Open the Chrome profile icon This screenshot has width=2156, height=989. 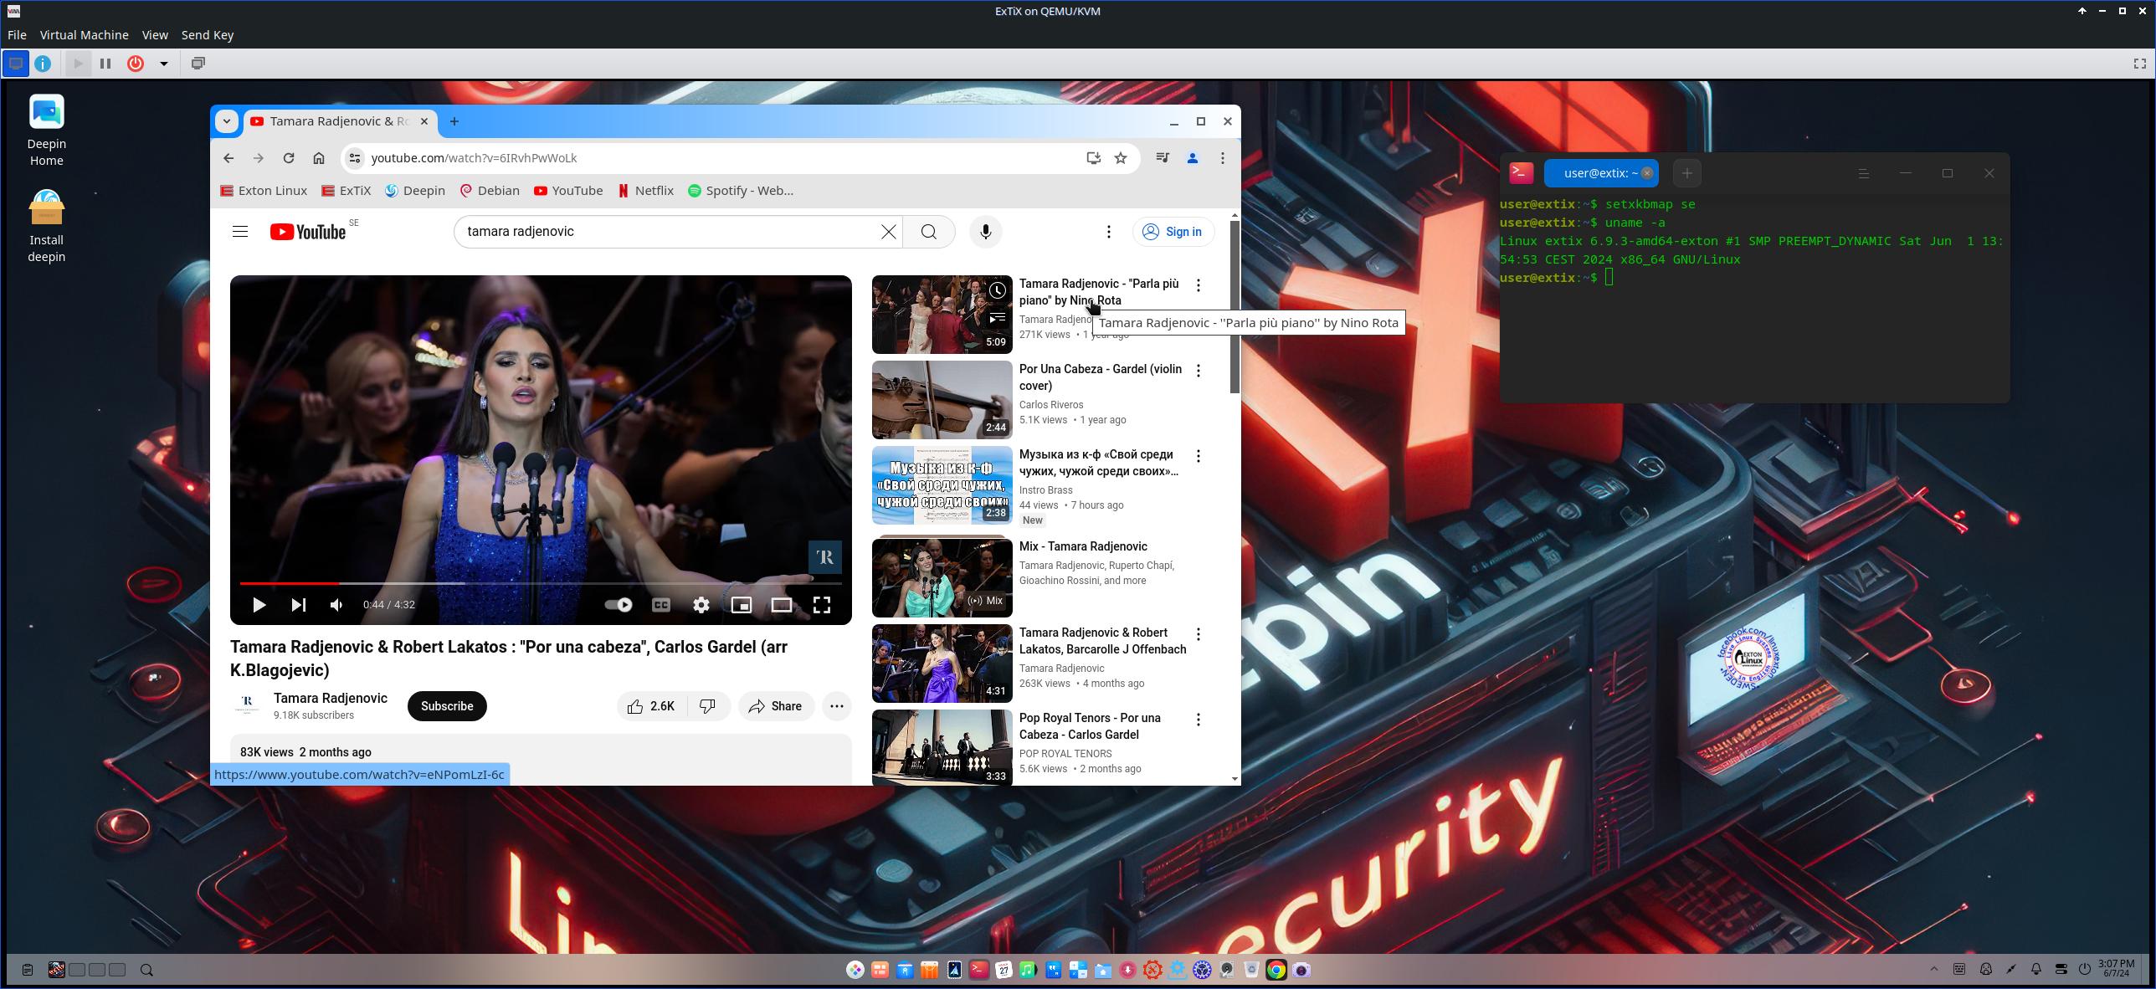click(1193, 158)
